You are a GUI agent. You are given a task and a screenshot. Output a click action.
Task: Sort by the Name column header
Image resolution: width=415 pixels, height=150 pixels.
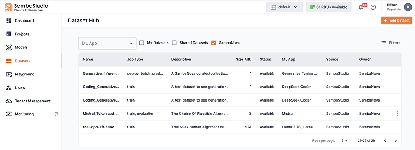88,59
